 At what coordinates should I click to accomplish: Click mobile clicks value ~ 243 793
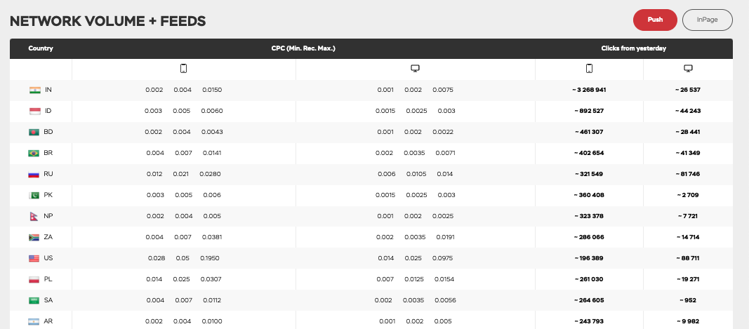(x=589, y=321)
